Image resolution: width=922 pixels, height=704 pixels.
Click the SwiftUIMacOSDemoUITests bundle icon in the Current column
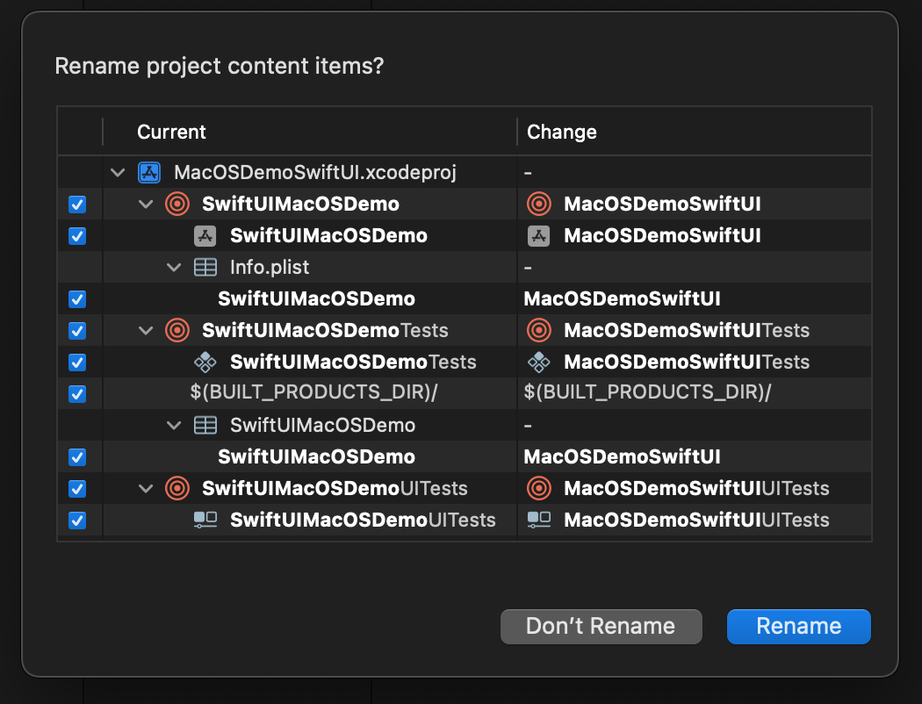tap(205, 520)
